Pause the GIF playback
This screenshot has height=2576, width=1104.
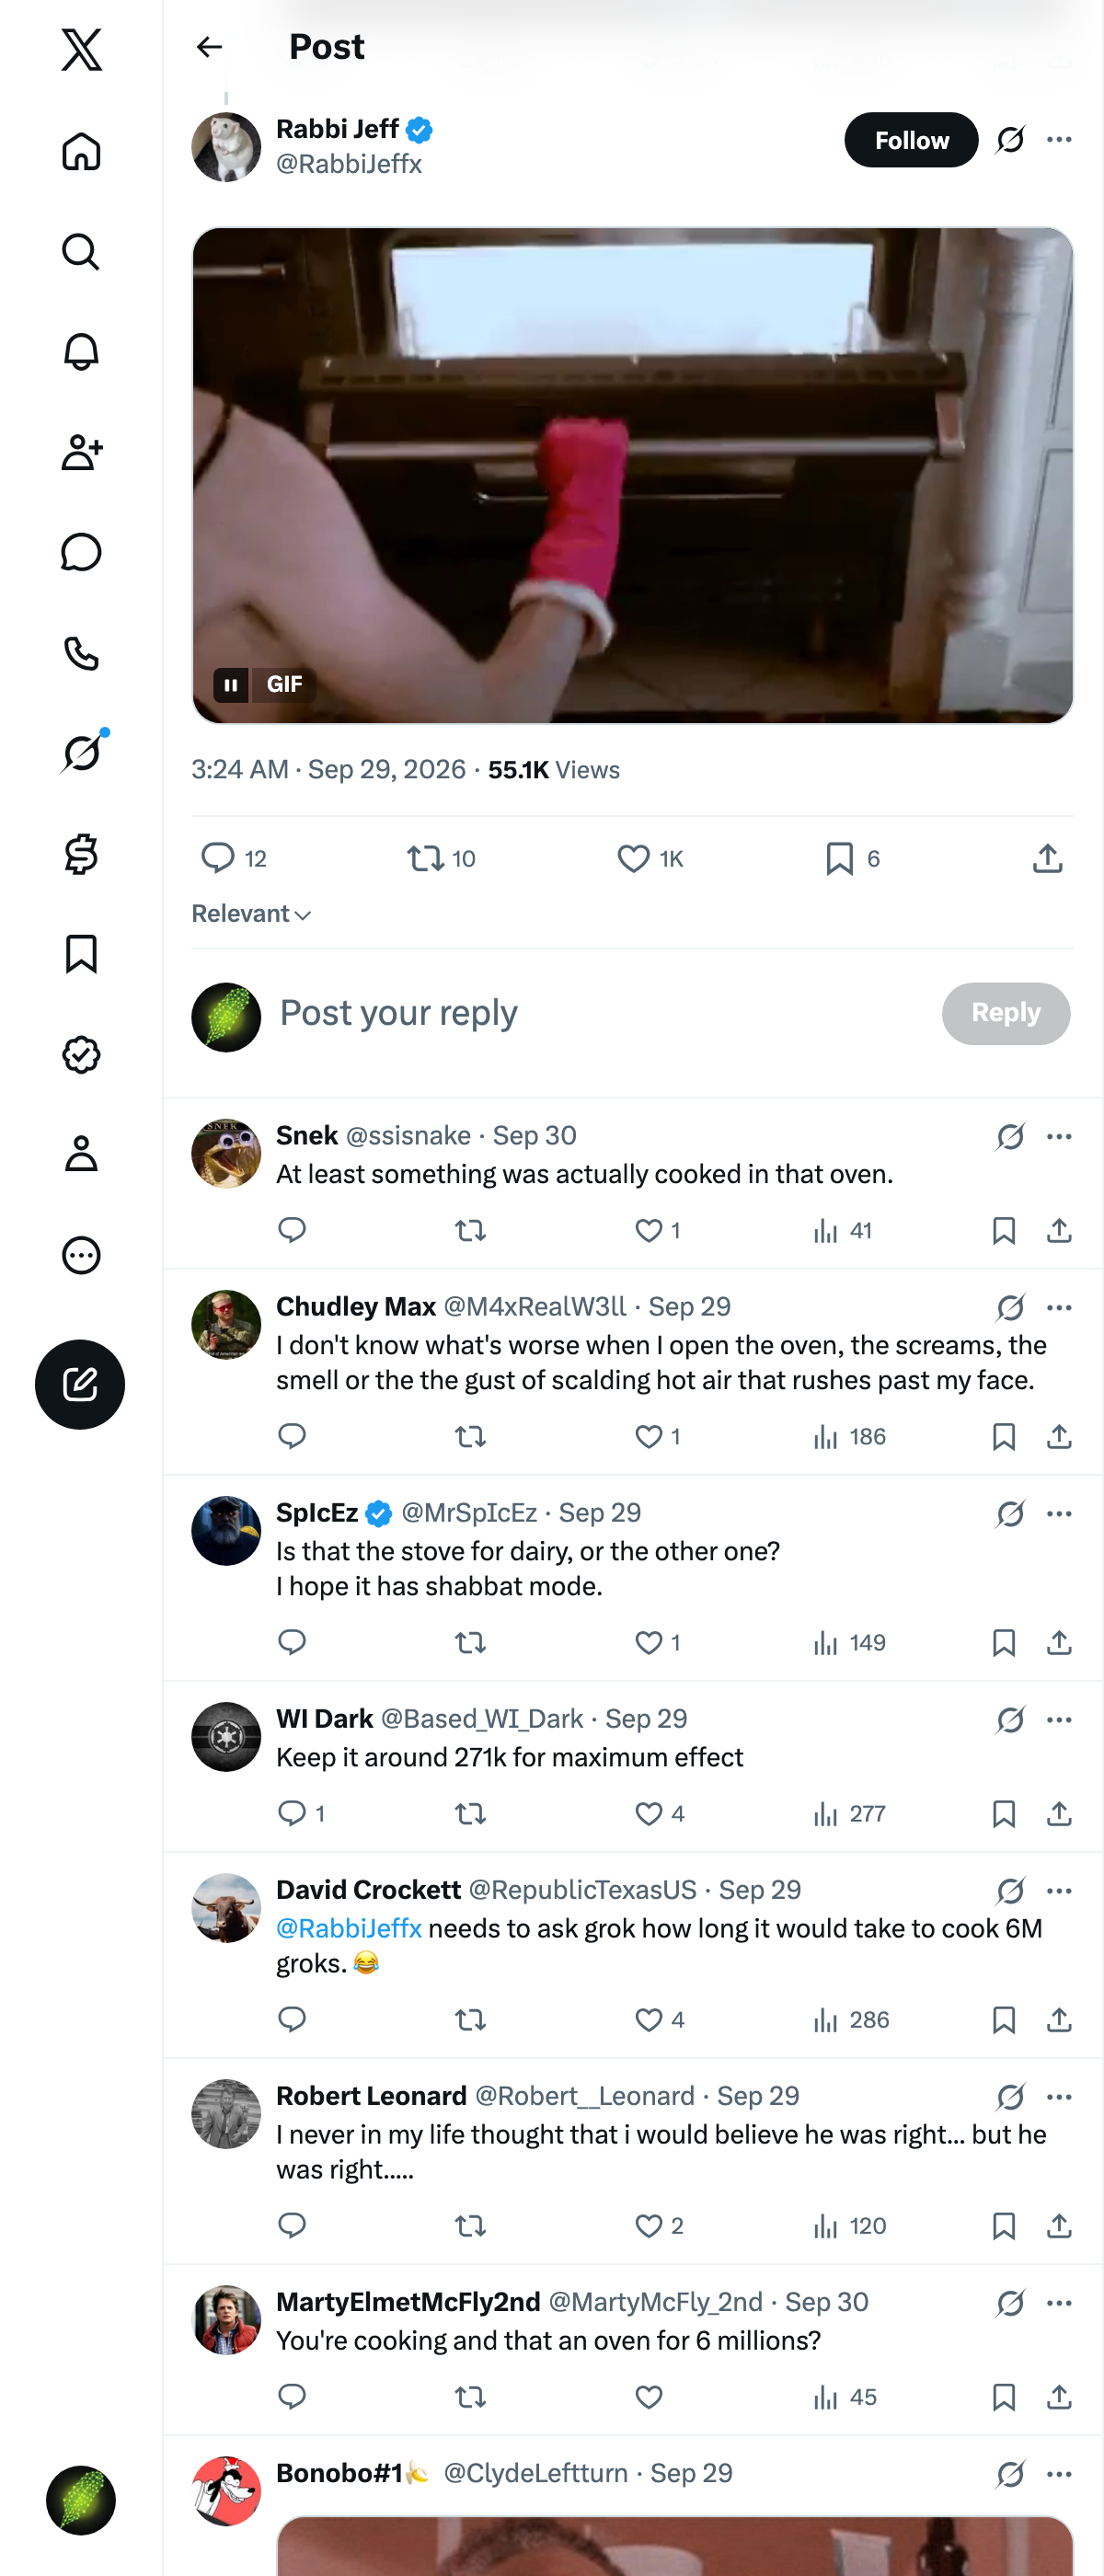point(230,685)
